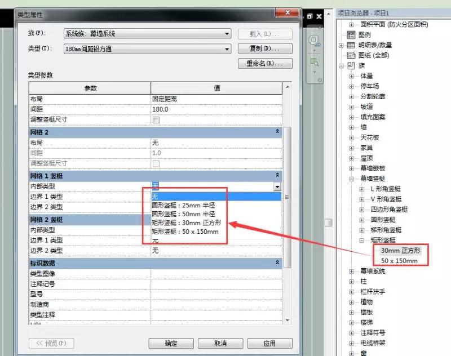Click the 明细表/数量 schedule icon

351,45
